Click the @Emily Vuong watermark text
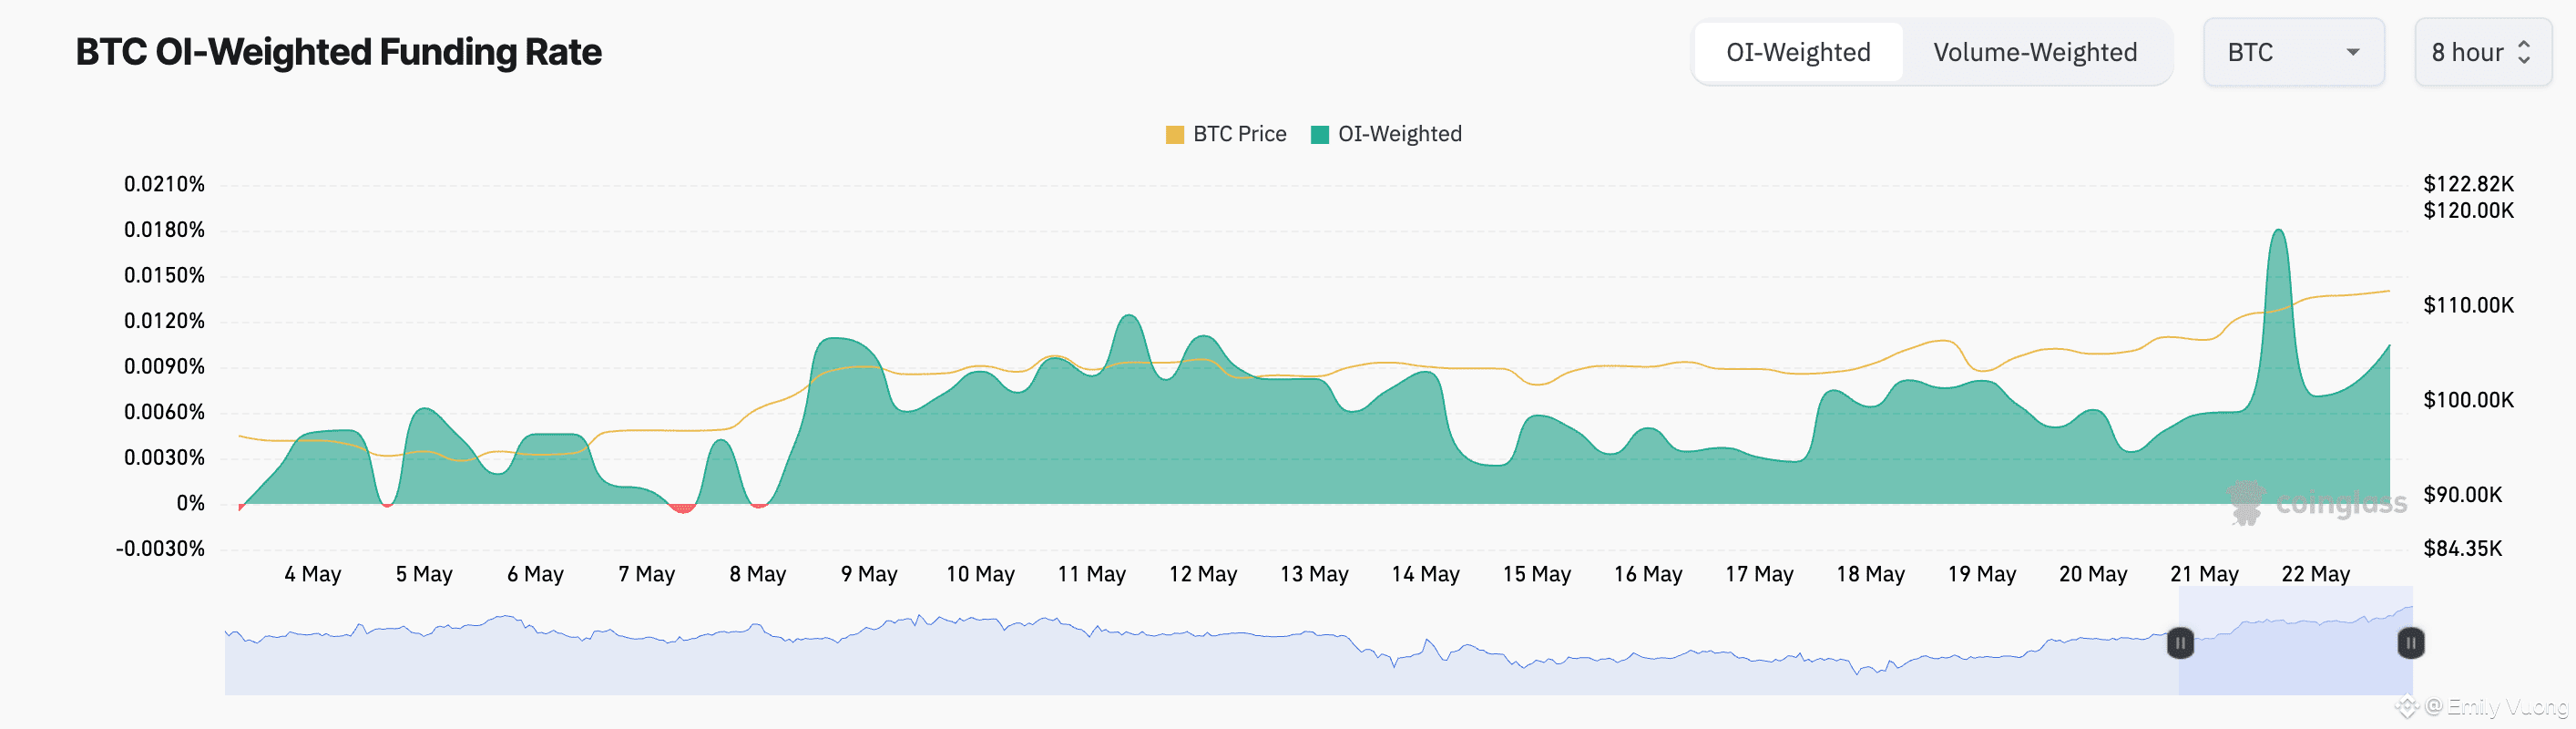 click(2497, 708)
